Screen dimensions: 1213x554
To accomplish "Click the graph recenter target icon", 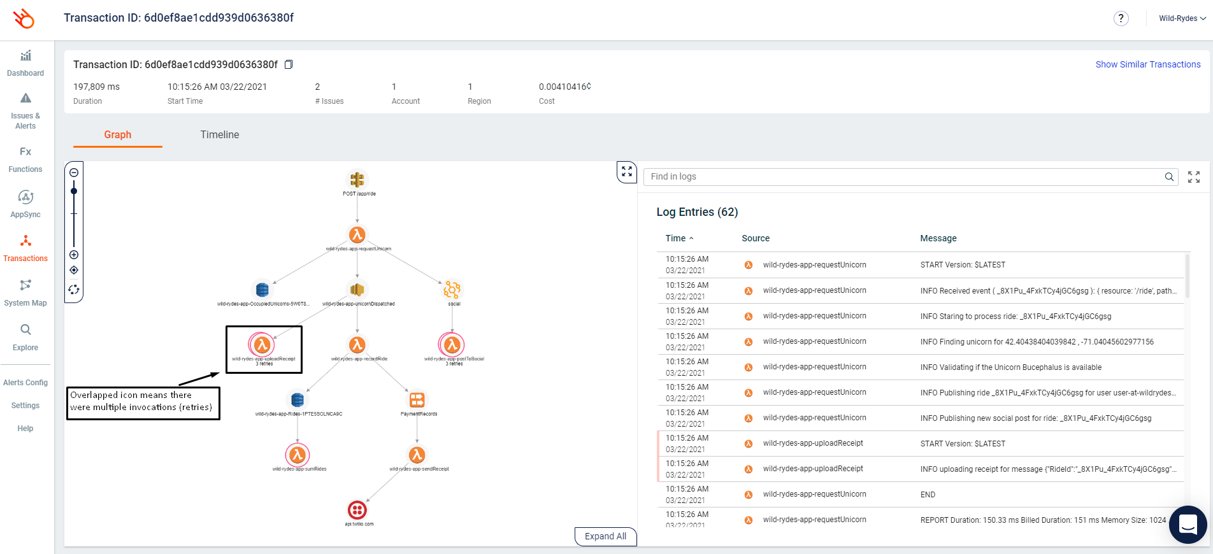I will point(74,270).
